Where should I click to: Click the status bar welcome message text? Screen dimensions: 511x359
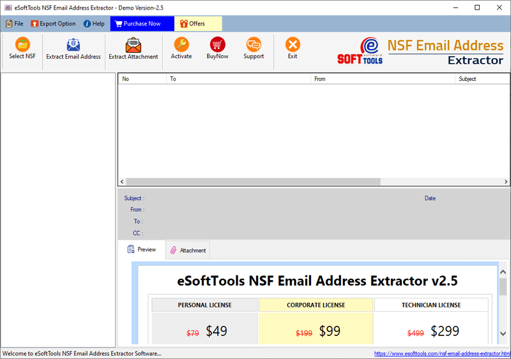click(x=82, y=353)
